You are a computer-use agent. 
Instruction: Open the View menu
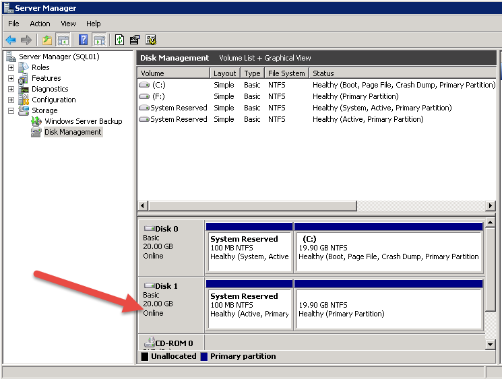pyautogui.click(x=68, y=24)
